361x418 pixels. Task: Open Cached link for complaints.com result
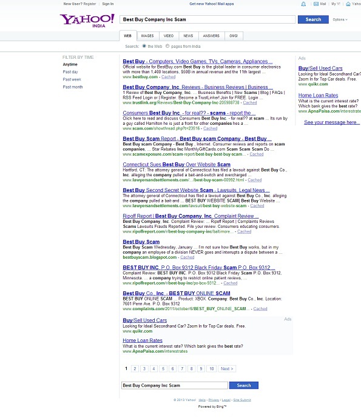click(260, 309)
